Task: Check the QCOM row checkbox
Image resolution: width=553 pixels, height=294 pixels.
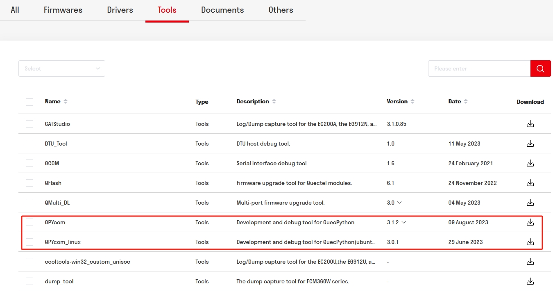Action: pyautogui.click(x=29, y=163)
